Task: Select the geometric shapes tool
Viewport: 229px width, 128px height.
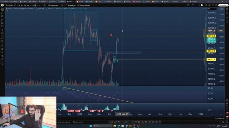Action: click(x=3, y=26)
